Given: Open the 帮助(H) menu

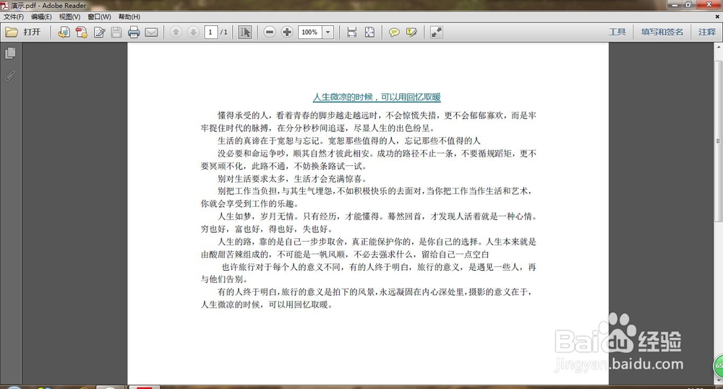Looking at the screenshot, I should pos(129,17).
